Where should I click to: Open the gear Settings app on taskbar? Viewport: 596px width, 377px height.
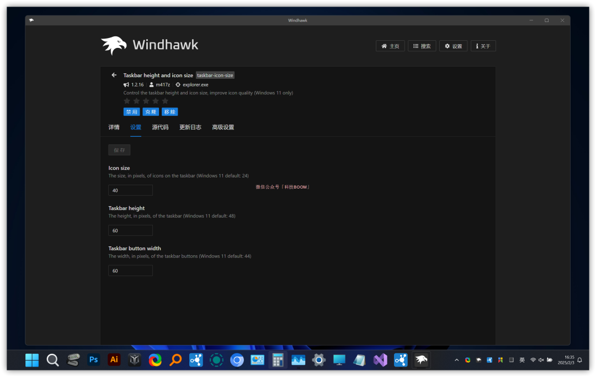(x=319, y=359)
